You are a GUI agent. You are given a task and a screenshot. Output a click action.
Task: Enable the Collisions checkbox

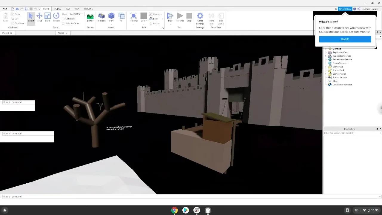[x=64, y=19]
